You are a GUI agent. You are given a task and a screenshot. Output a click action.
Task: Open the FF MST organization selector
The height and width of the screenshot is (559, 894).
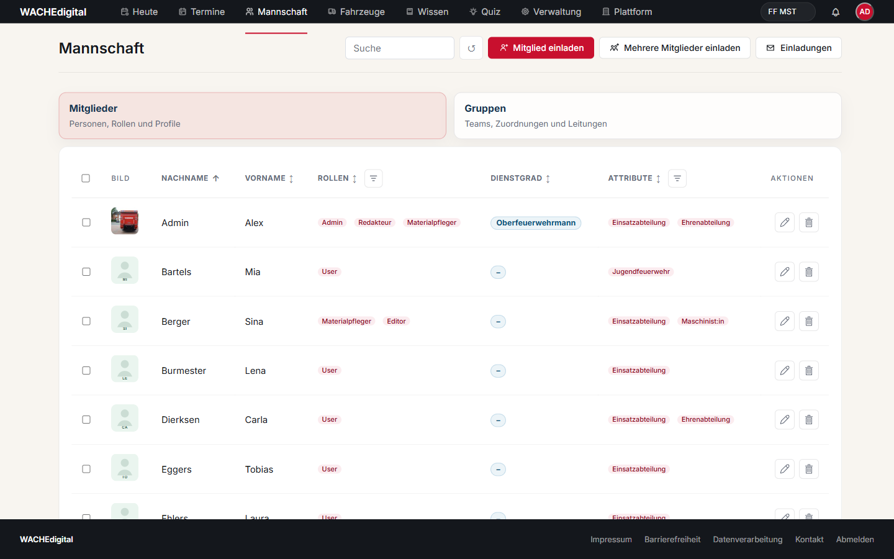point(788,12)
